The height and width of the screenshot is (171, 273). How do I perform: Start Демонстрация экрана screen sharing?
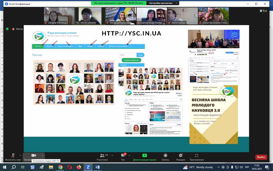(144, 157)
